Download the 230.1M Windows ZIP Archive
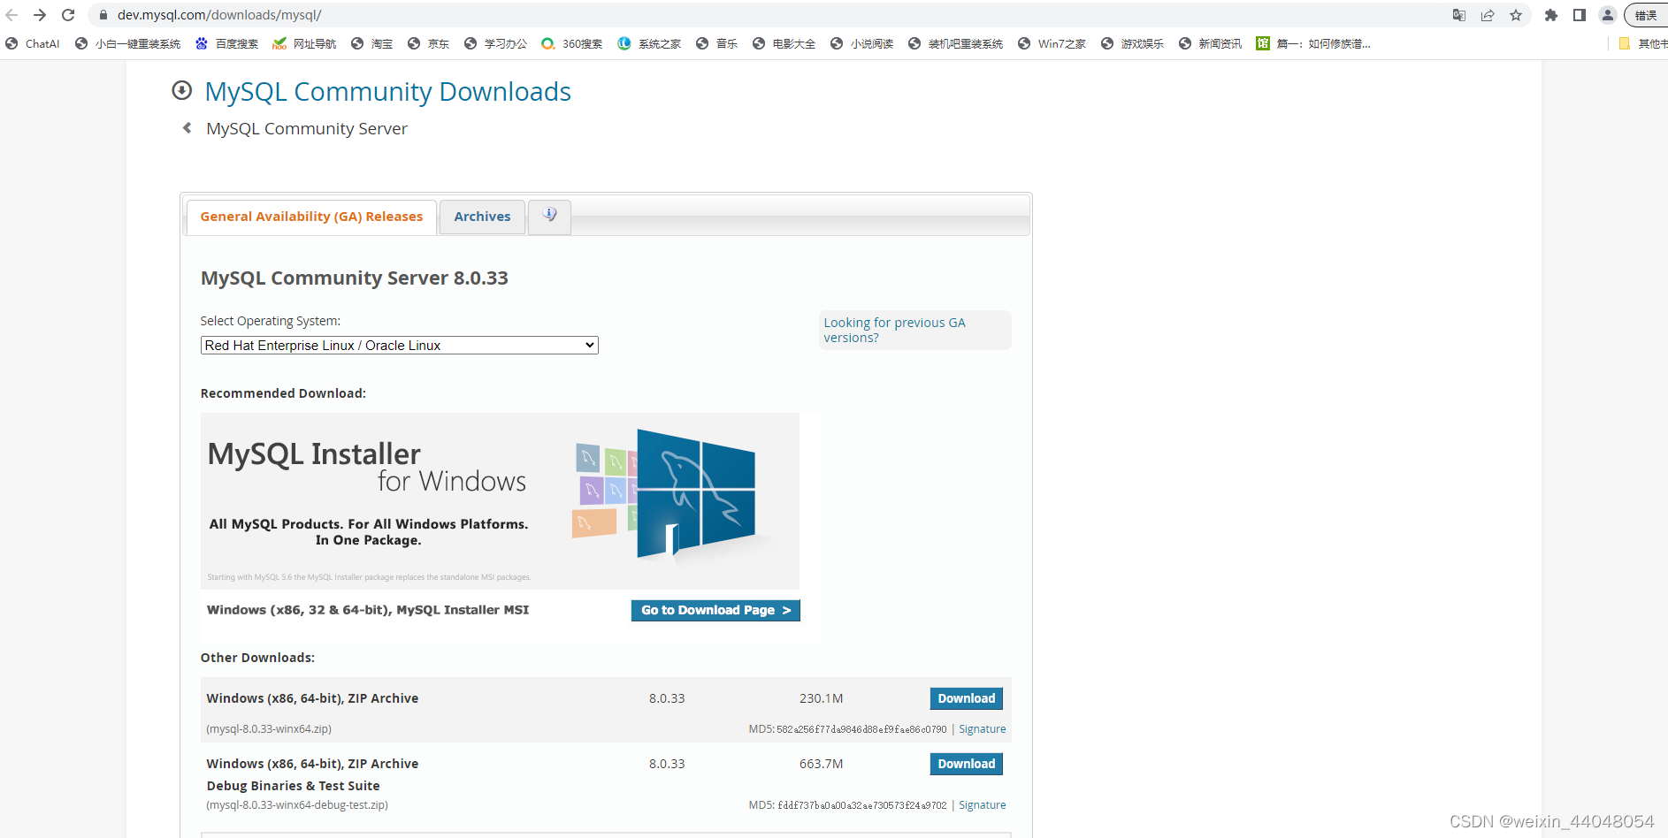 (x=966, y=698)
